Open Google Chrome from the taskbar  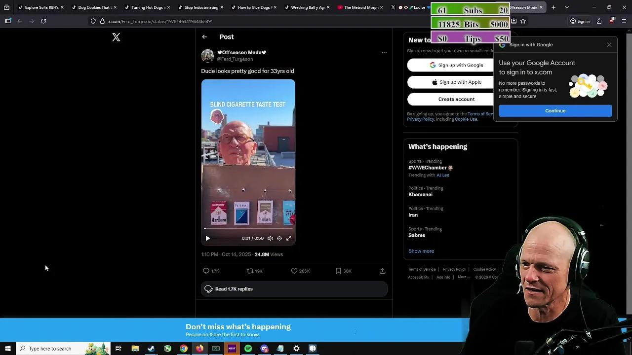184,349
